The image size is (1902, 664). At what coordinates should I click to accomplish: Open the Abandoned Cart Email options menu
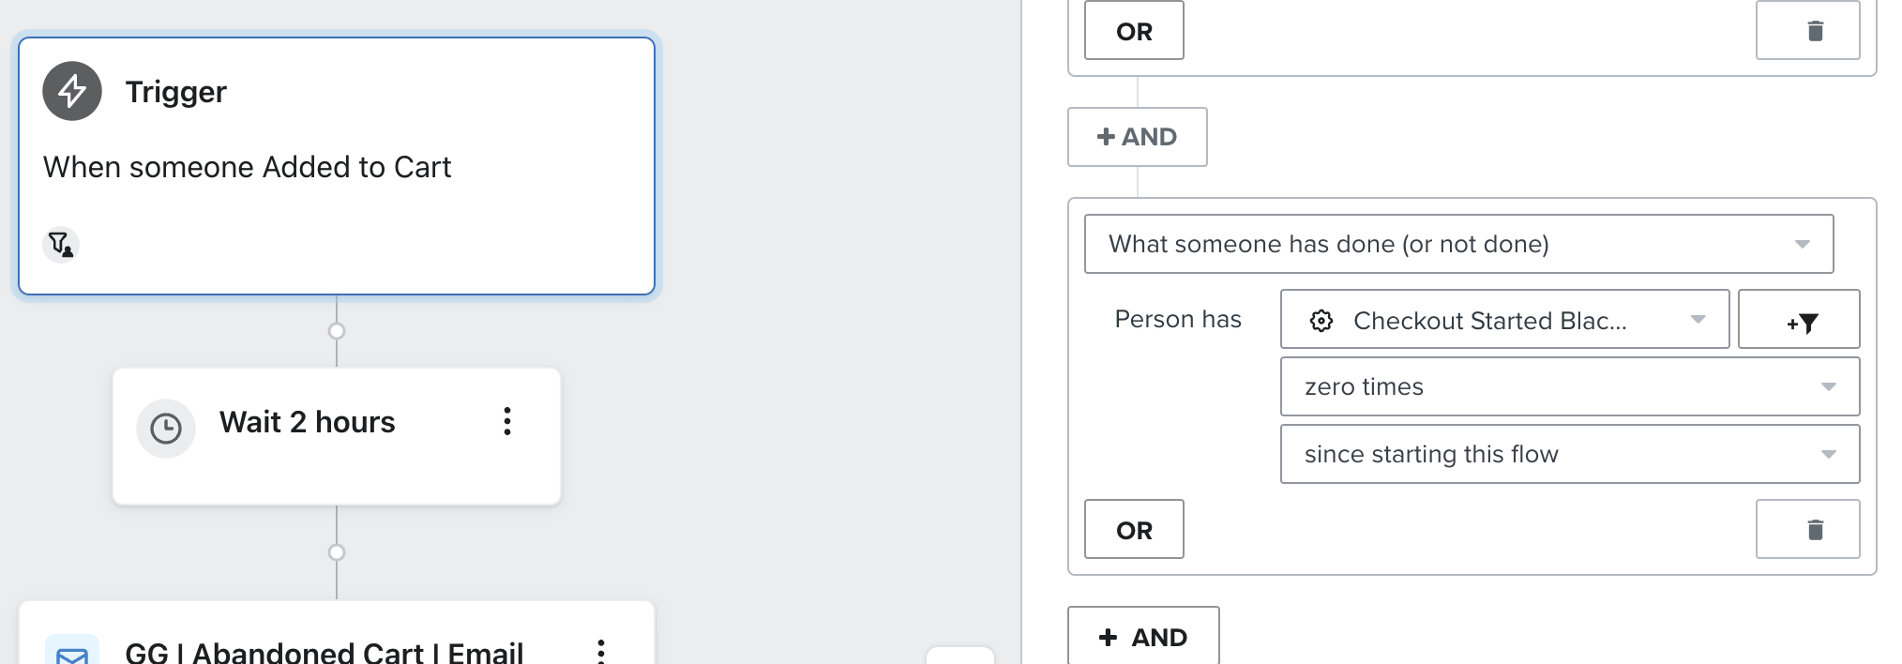pos(601,651)
